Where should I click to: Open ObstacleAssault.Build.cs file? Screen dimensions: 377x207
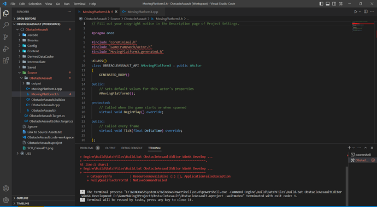pos(43,100)
